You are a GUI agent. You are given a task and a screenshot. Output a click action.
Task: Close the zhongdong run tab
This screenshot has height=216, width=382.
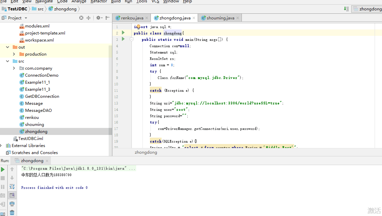point(47,161)
